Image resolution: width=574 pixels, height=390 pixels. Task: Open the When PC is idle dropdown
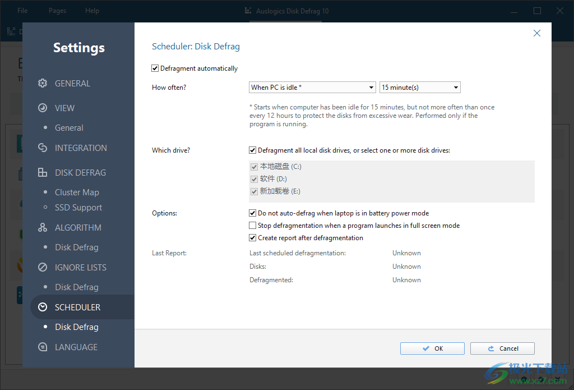[x=312, y=87]
